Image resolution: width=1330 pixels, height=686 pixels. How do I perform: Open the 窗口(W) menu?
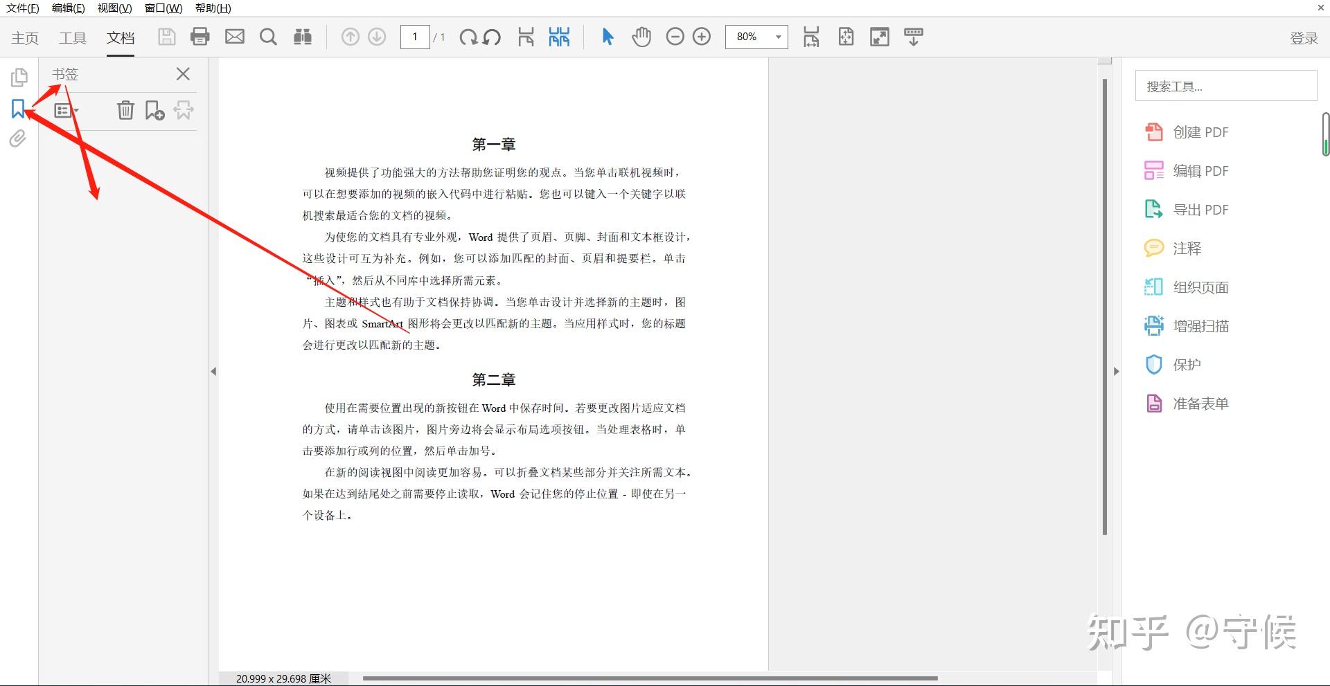tap(163, 8)
